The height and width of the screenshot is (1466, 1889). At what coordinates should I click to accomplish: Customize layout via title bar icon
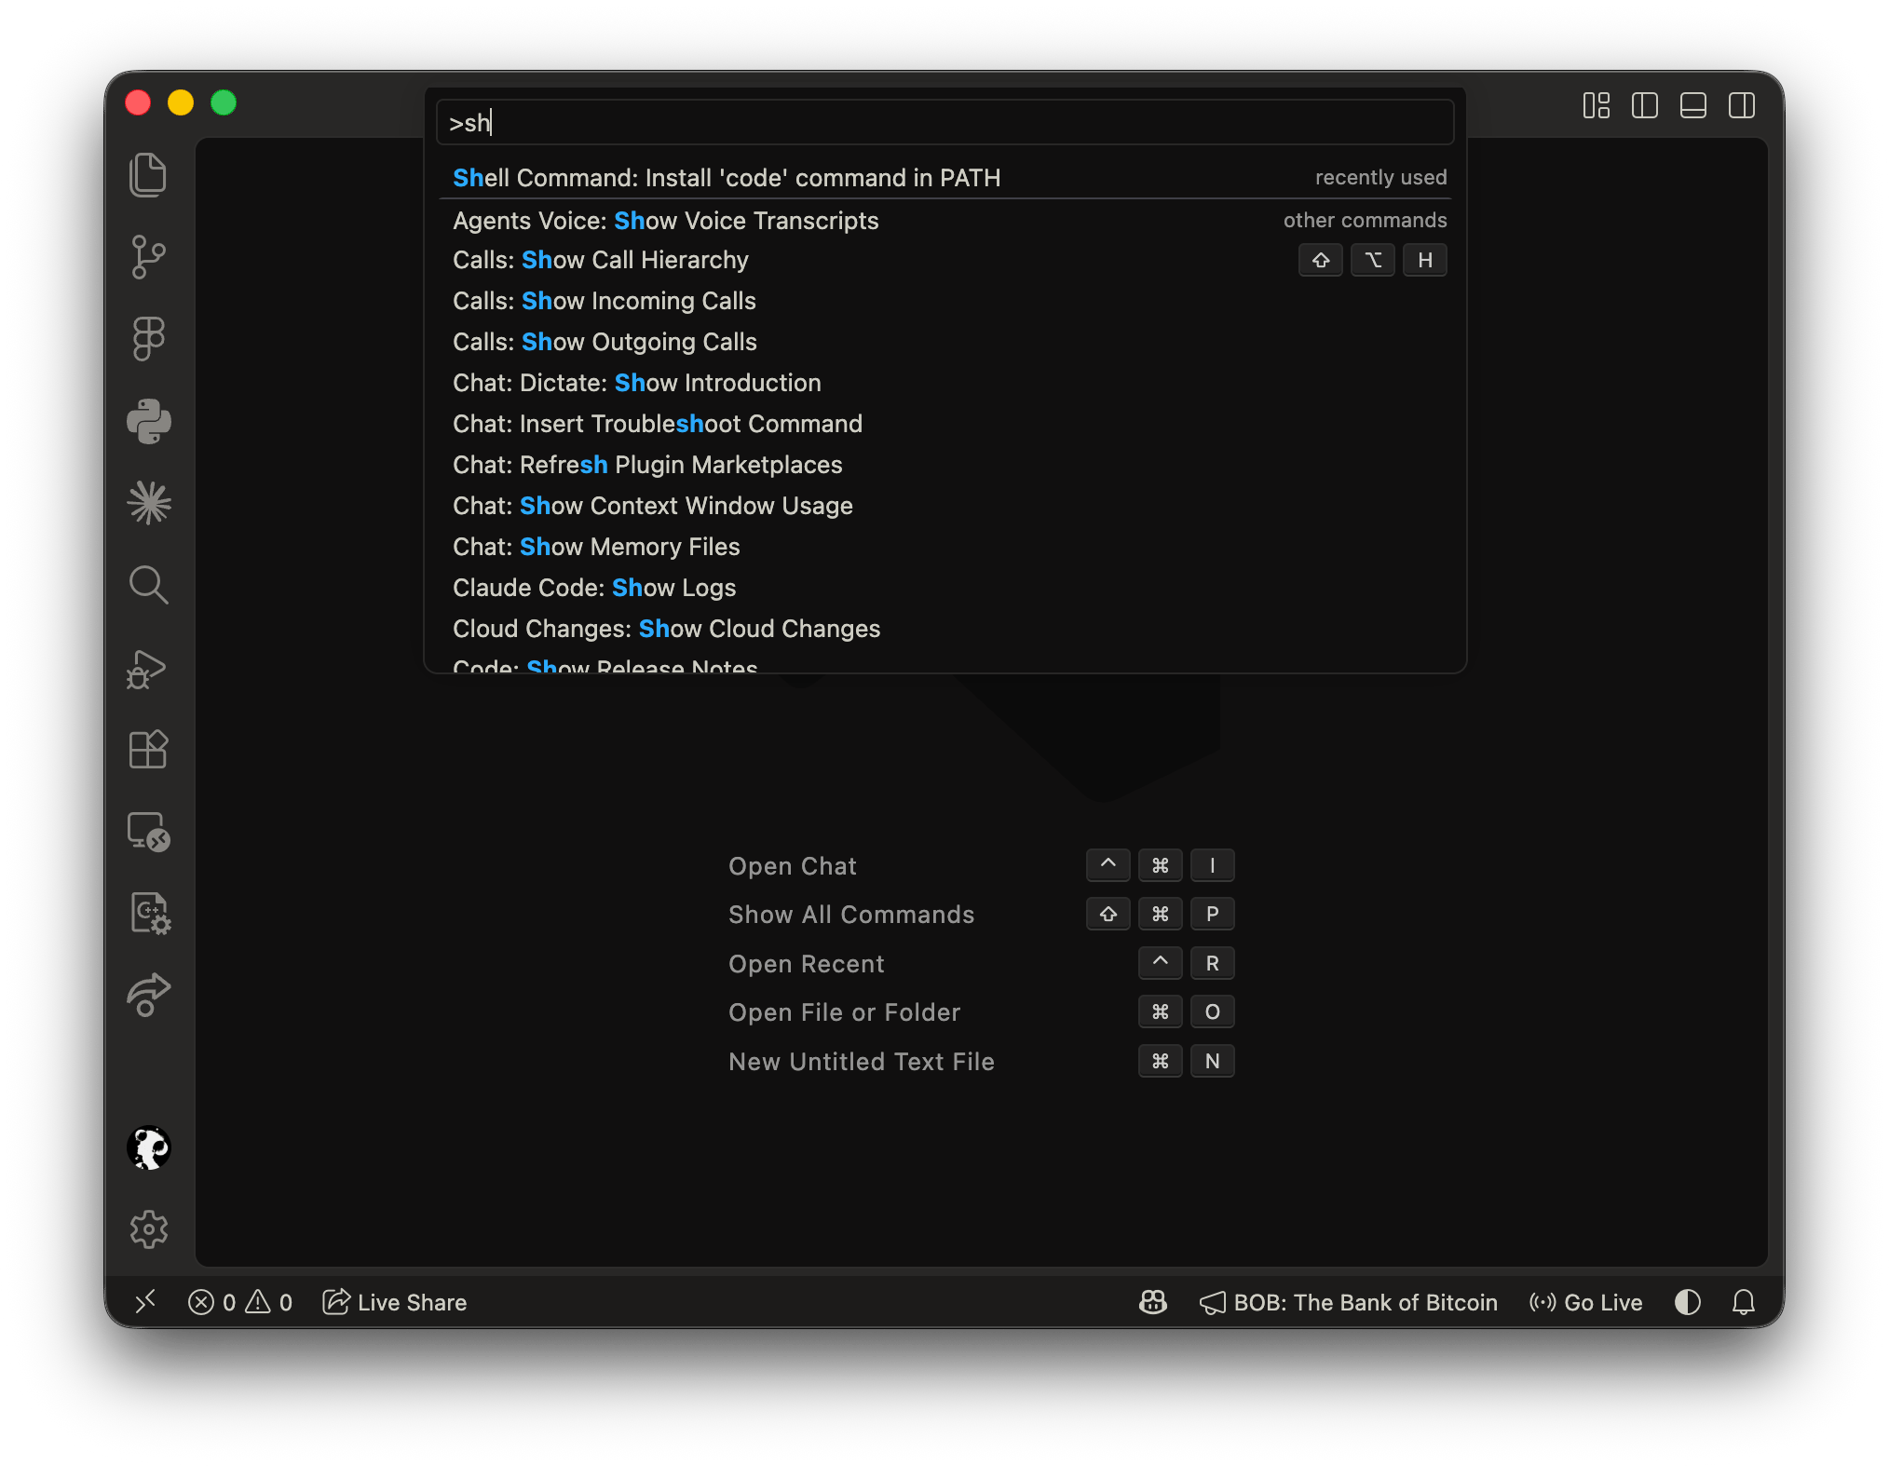point(1597,105)
